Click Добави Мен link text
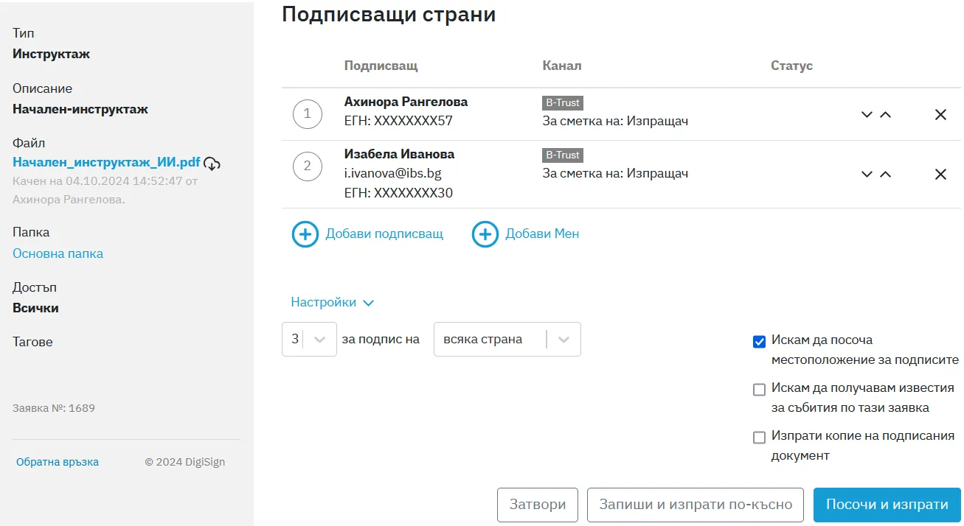The image size is (964, 526). point(542,234)
